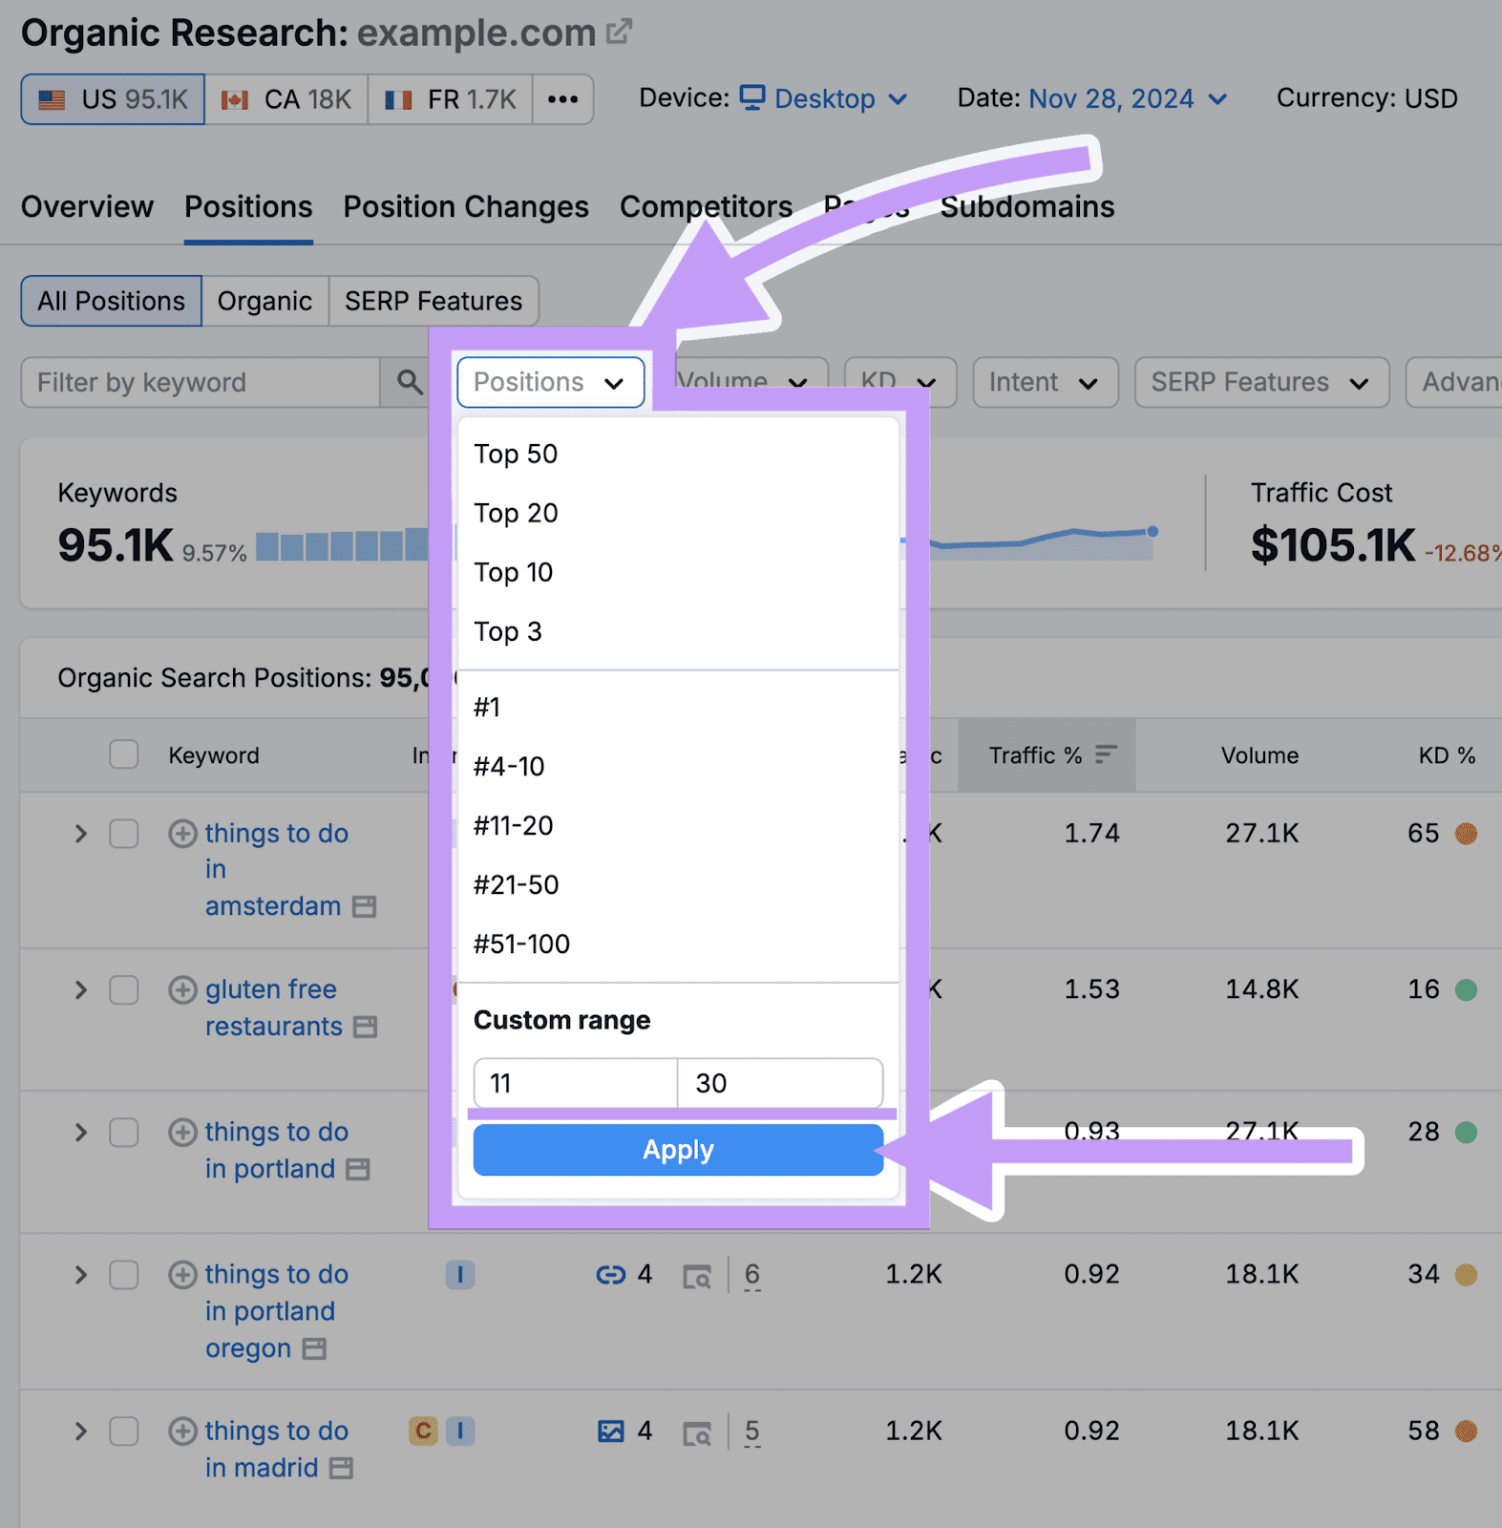
Task: Switch to the Overview tab
Action: [x=87, y=206]
